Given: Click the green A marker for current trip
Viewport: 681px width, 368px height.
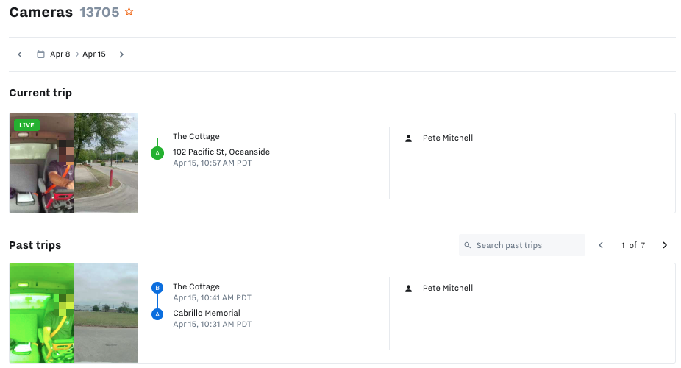Looking at the screenshot, I should 157,153.
